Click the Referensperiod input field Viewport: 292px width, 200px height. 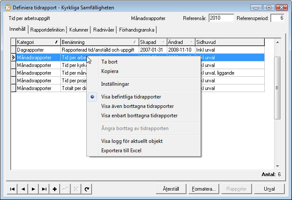tap(277, 18)
